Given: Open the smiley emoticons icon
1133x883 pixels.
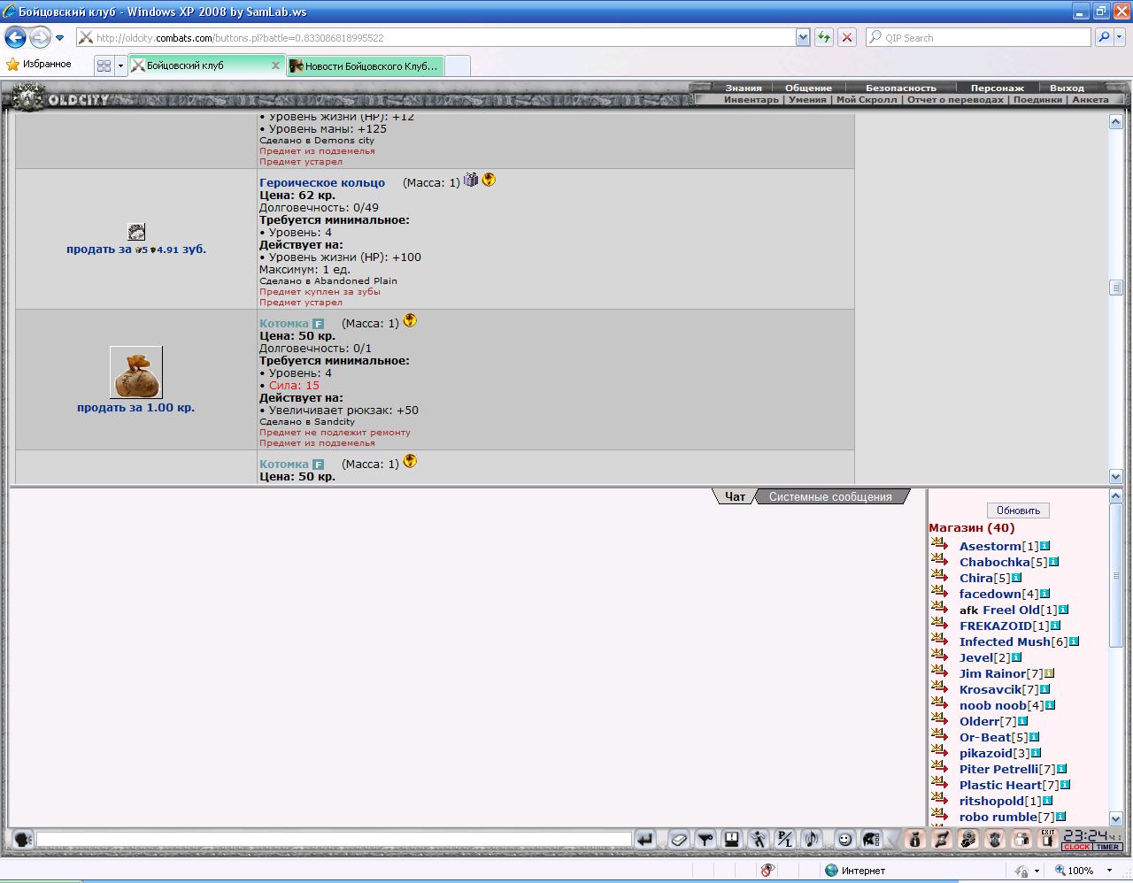Looking at the screenshot, I should pyautogui.click(x=845, y=839).
